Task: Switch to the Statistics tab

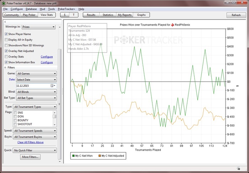Action: (x=108, y=15)
